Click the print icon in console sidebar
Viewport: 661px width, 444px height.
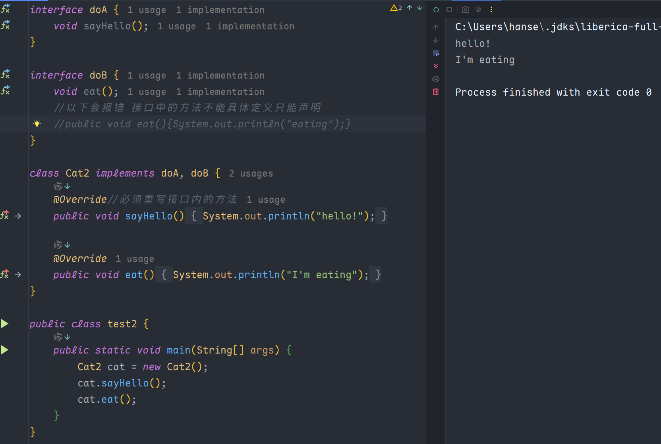[436, 79]
